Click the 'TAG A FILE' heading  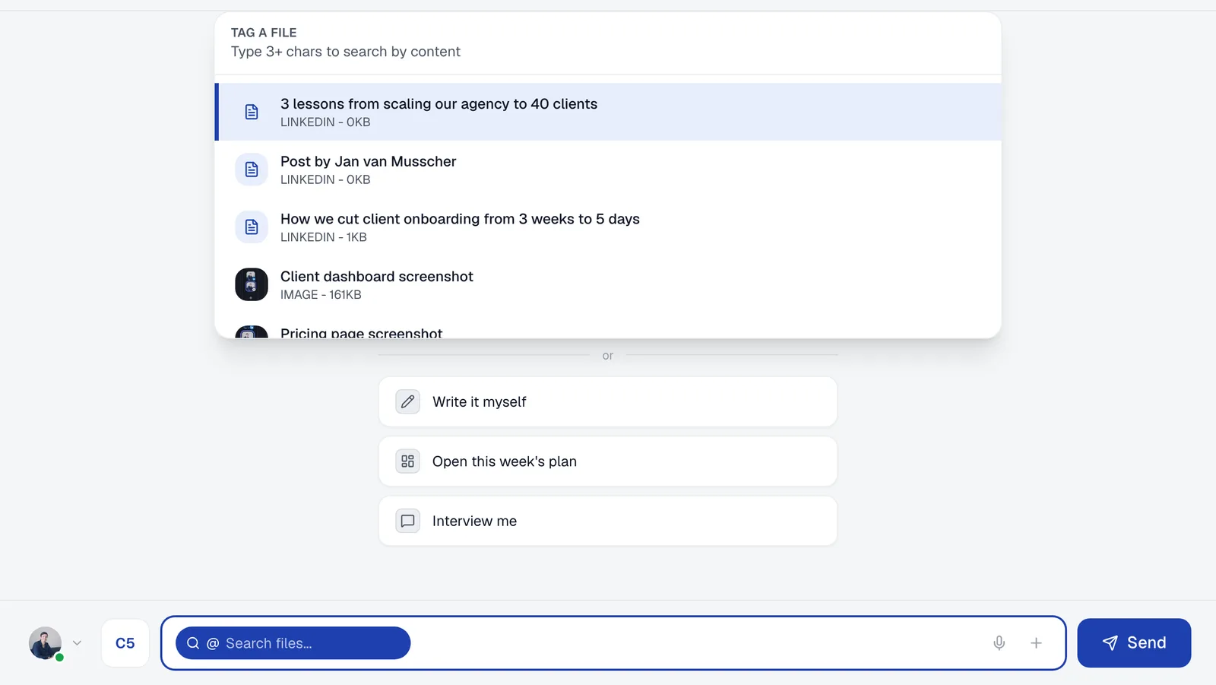pos(264,33)
